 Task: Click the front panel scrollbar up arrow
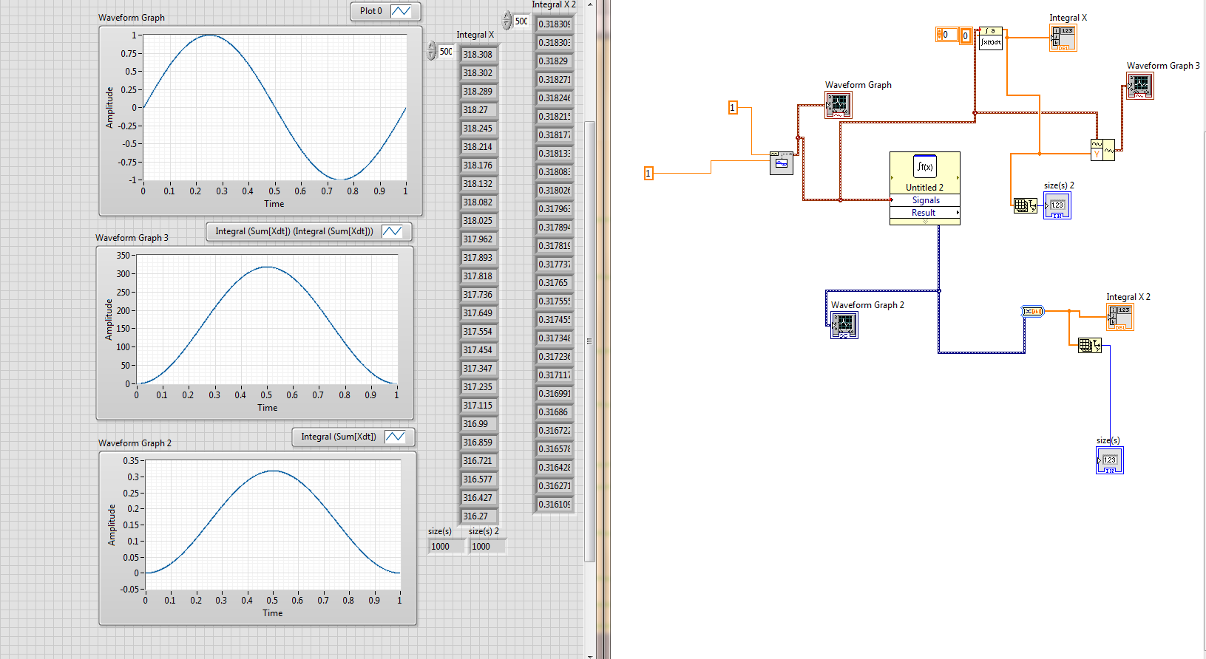pos(589,4)
